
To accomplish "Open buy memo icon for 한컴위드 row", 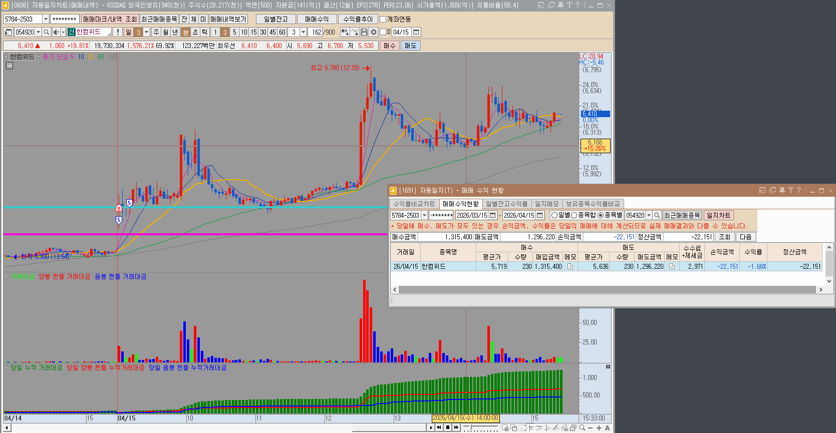I will 570,266.
